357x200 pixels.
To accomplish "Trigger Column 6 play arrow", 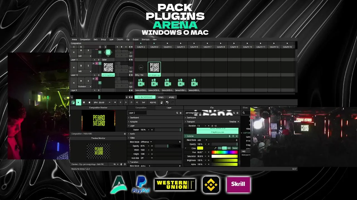I will (194, 43).
